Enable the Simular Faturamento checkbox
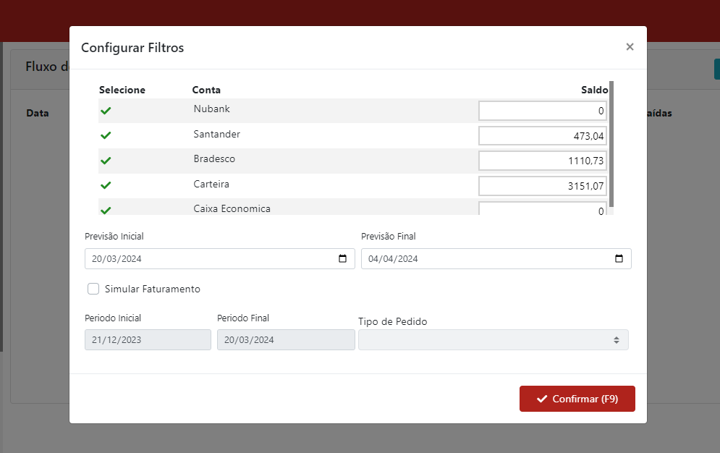Screen dimensions: 720x453 click(93, 289)
